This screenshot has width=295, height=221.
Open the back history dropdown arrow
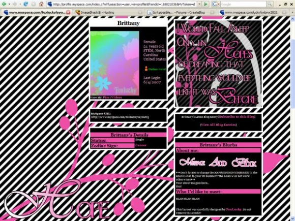[x=9, y=4]
